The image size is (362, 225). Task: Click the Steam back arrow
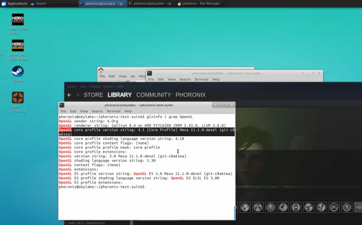pos(69,95)
